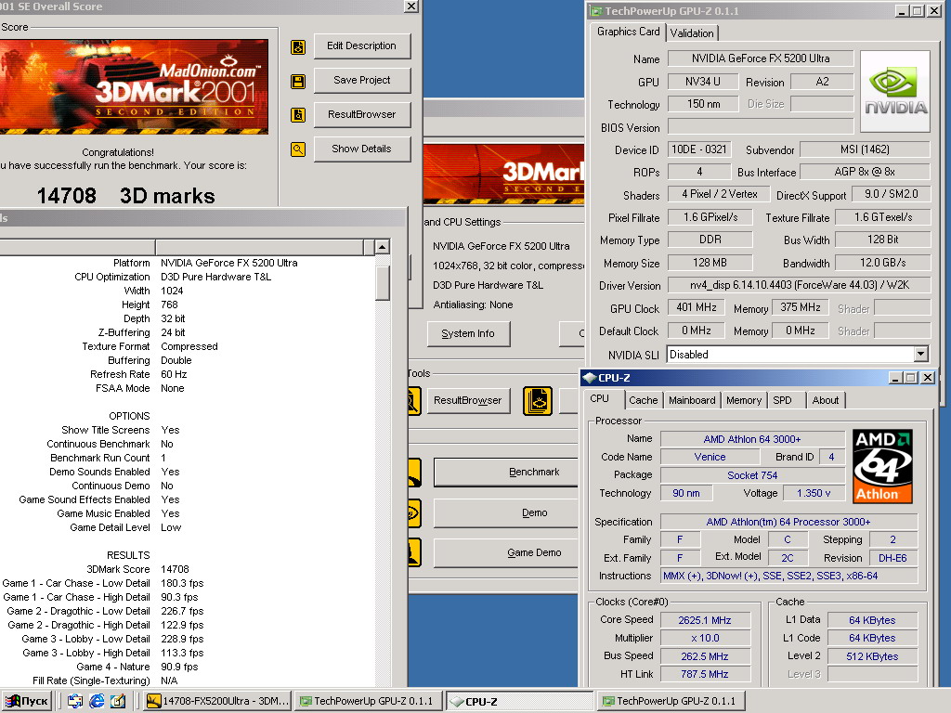Click the Game Demo button
The image size is (951, 713).
pyautogui.click(x=508, y=553)
